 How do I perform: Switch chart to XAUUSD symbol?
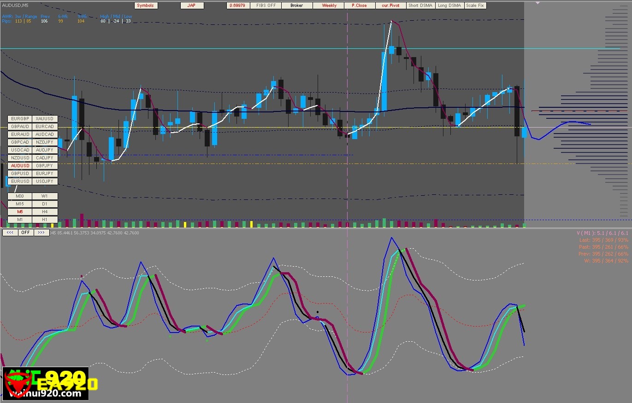45,119
